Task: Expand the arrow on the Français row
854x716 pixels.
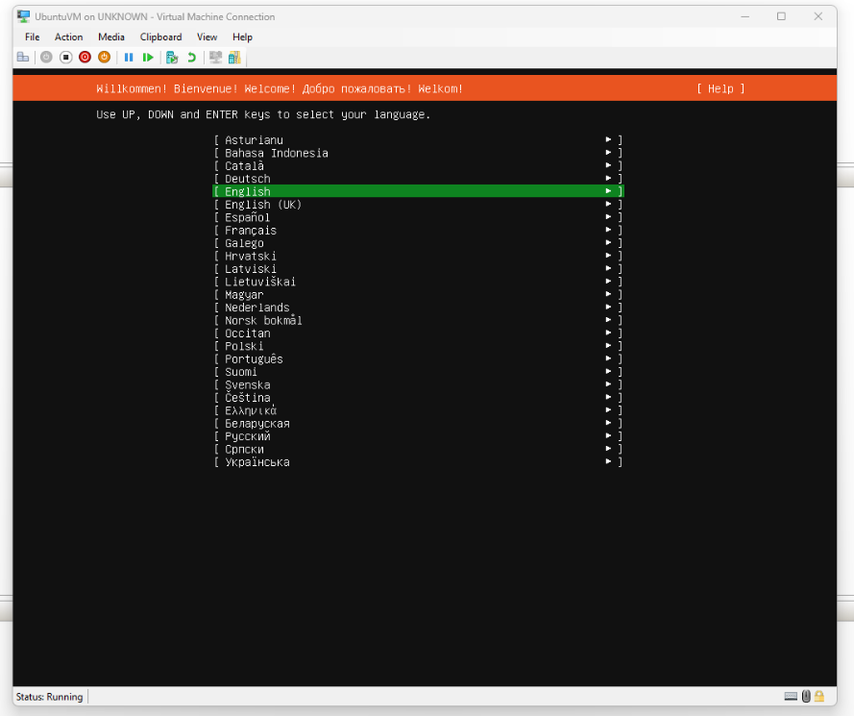Action: (x=609, y=231)
